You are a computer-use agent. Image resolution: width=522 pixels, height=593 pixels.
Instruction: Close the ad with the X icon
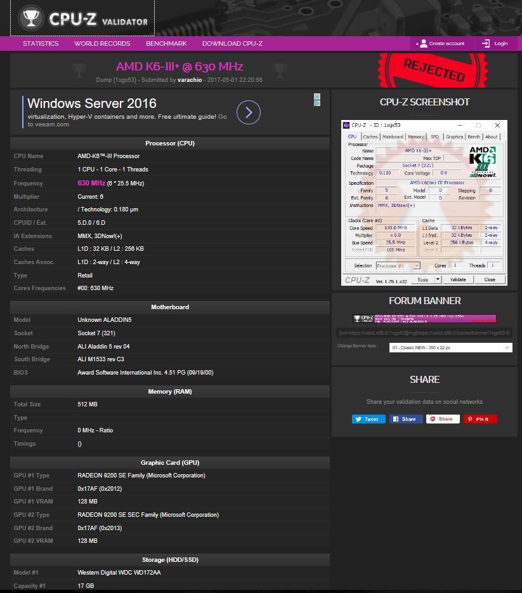(317, 97)
